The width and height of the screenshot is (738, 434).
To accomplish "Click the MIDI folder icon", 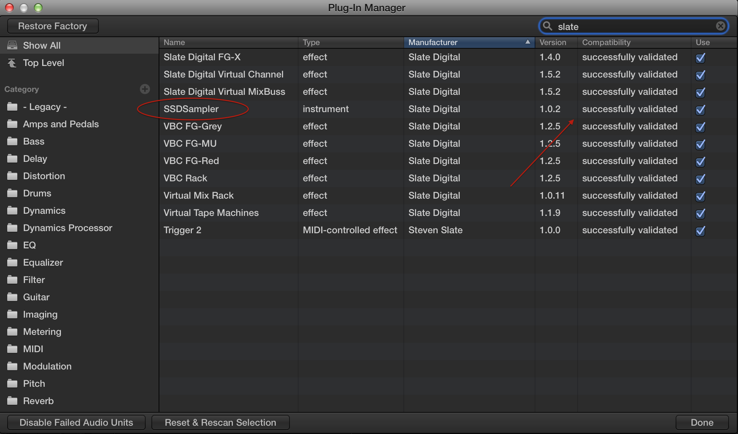I will click(12, 349).
